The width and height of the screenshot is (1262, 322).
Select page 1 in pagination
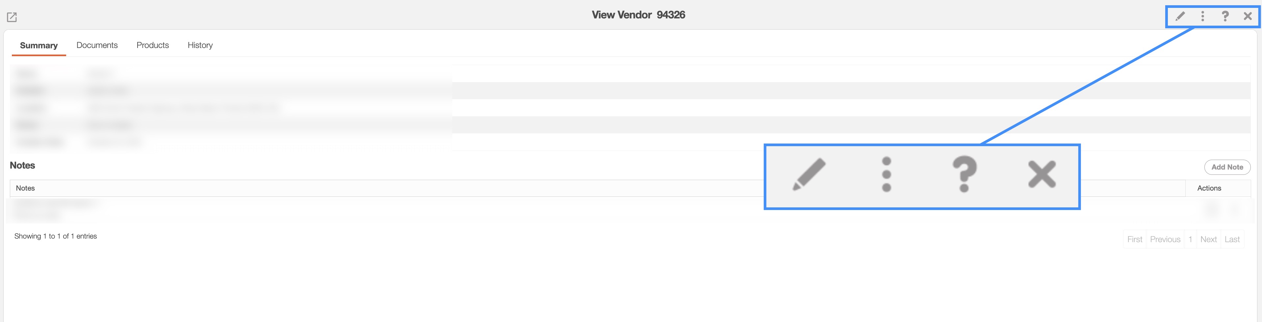1190,239
